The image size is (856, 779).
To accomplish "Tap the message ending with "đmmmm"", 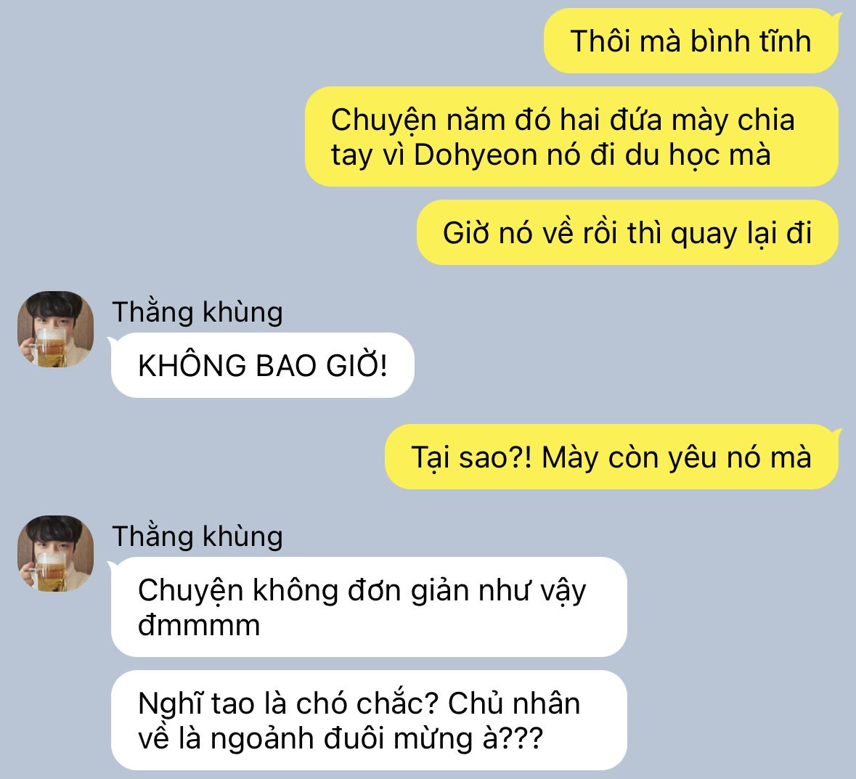I will [x=369, y=607].
